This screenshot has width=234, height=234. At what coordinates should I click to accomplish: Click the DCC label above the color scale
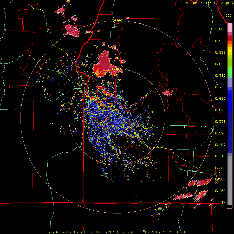tap(229, 16)
